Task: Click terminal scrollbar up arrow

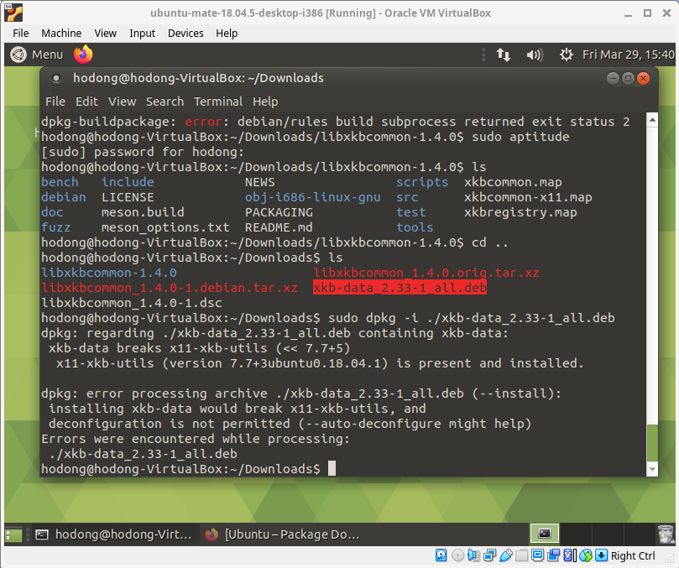Action: pos(652,119)
